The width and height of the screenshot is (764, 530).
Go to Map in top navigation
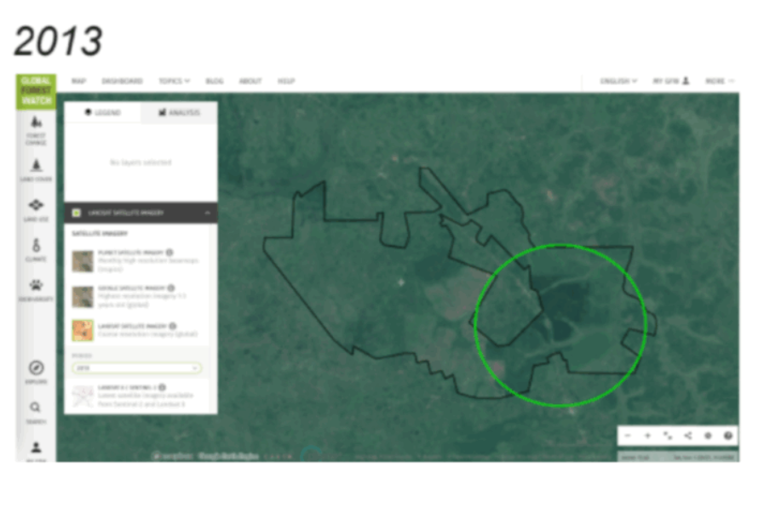click(x=78, y=81)
